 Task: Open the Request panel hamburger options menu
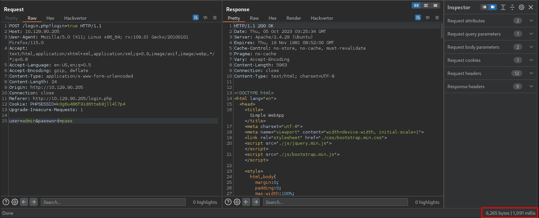pos(215,18)
